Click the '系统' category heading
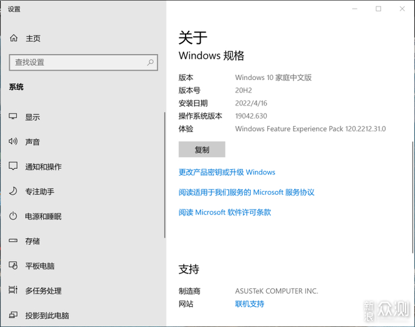Screen dimensions: 415x327 click(16, 87)
